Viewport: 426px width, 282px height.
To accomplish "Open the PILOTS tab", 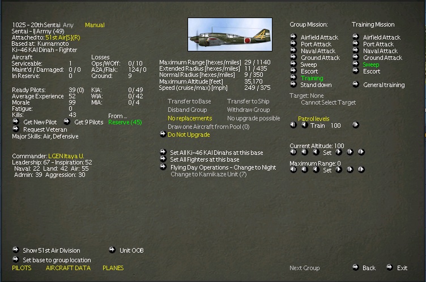I will pyautogui.click(x=22, y=268).
